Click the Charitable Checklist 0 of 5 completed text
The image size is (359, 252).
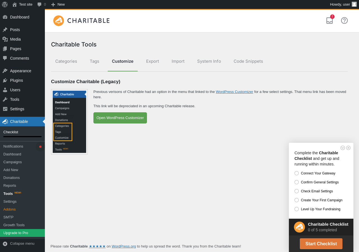[x=328, y=227]
